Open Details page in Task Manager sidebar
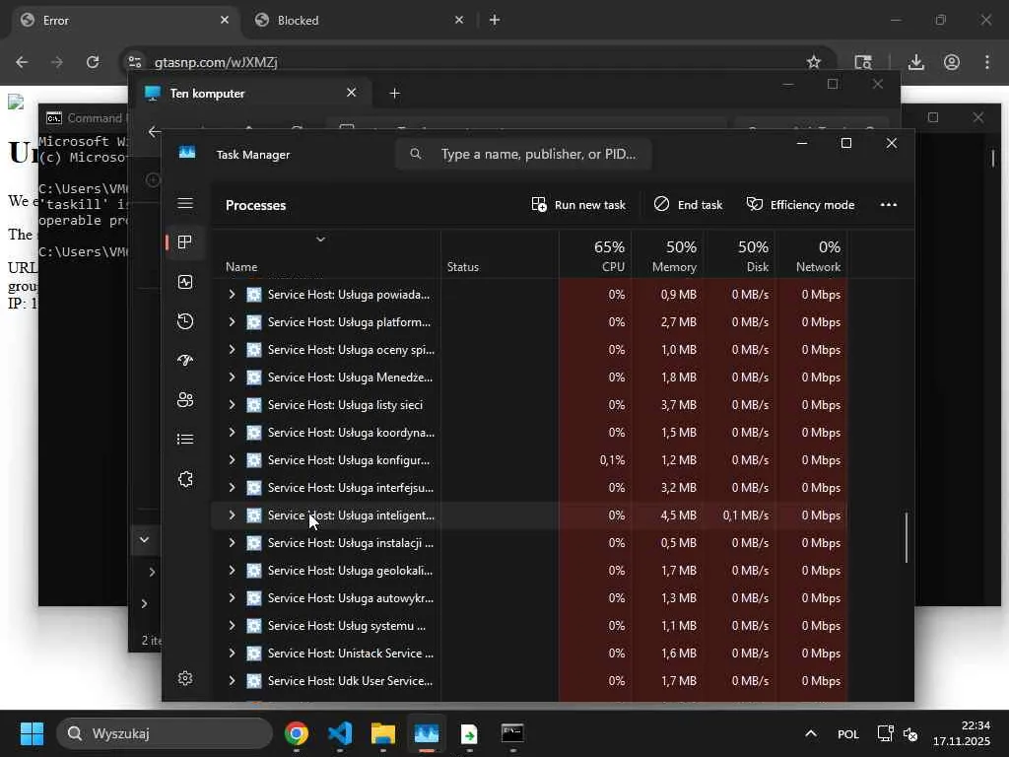Viewport: 1009px width, 757px height. click(x=184, y=440)
